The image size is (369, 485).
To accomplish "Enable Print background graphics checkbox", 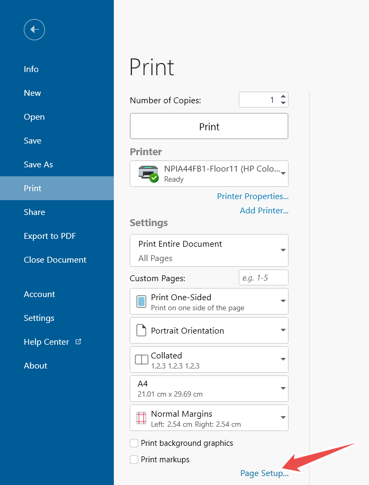I will (134, 443).
